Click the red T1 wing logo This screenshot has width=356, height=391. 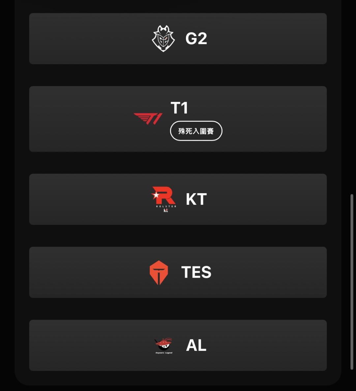[148, 119]
